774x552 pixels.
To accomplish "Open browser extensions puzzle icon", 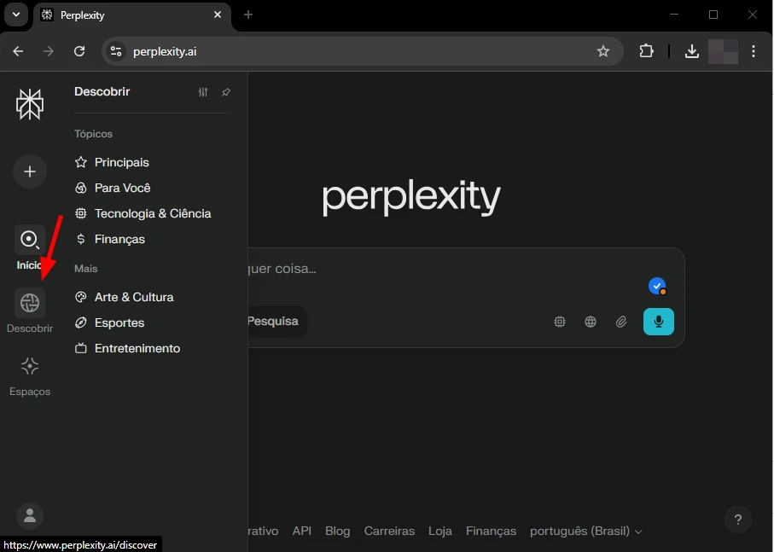I will point(646,51).
